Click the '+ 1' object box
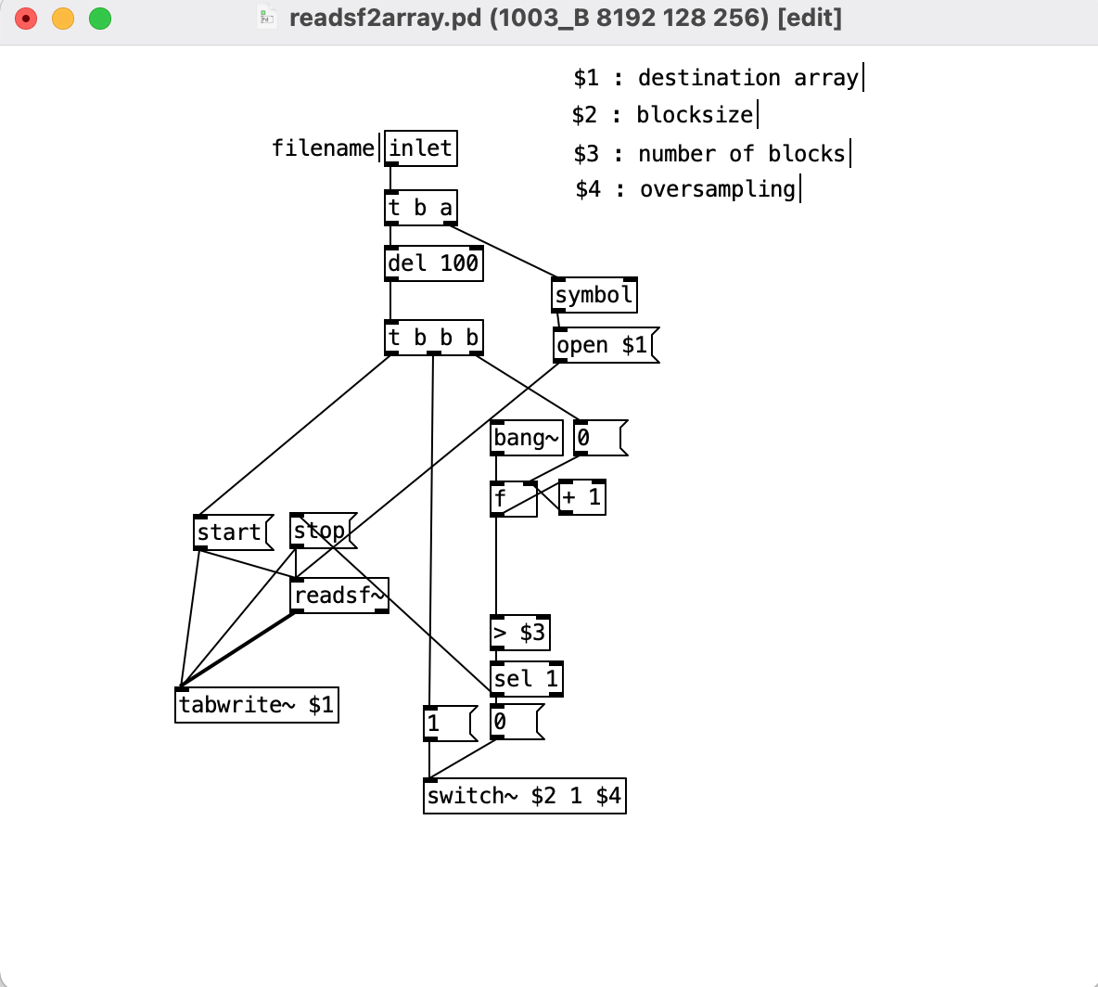The width and height of the screenshot is (1098, 987). tap(581, 497)
